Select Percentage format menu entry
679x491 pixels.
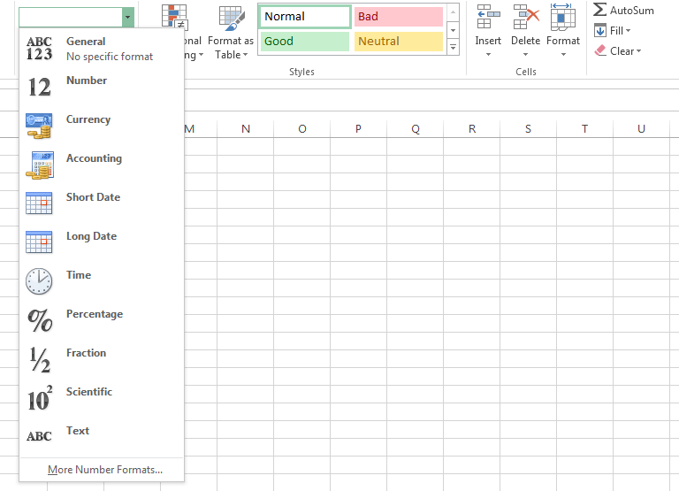(102, 320)
